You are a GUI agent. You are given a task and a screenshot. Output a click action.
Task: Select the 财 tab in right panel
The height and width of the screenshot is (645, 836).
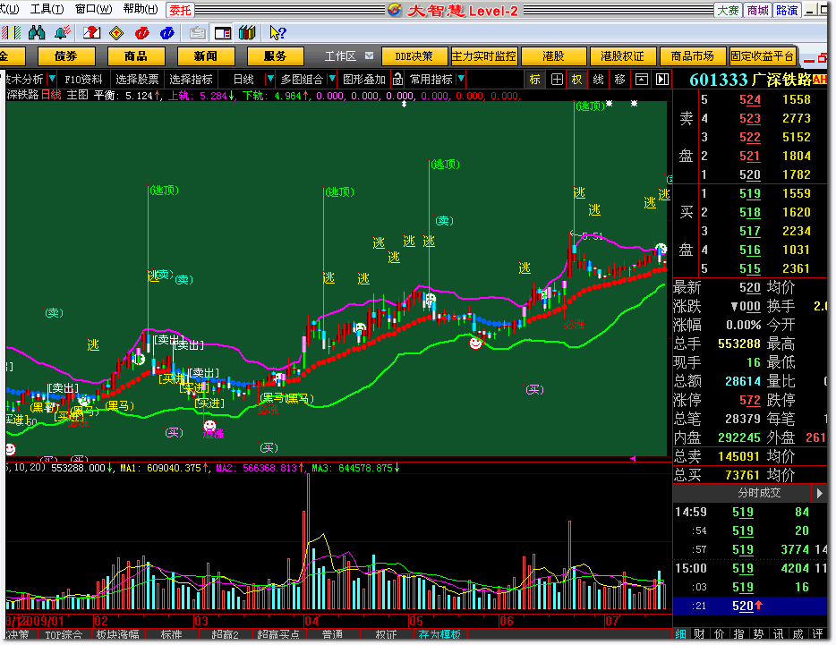[700, 634]
